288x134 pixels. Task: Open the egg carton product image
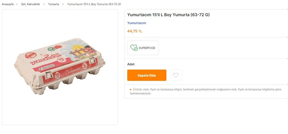(x=60, y=67)
